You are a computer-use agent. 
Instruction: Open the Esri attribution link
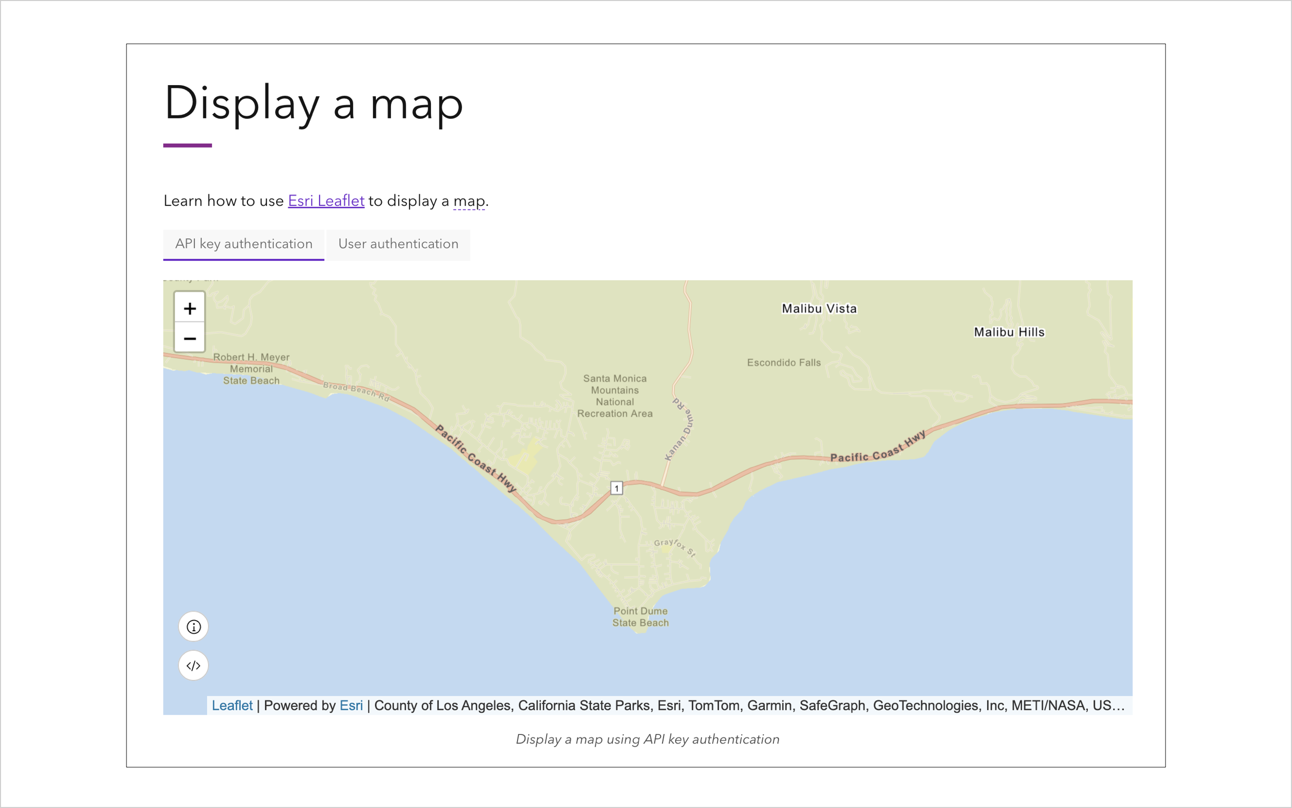tap(351, 705)
